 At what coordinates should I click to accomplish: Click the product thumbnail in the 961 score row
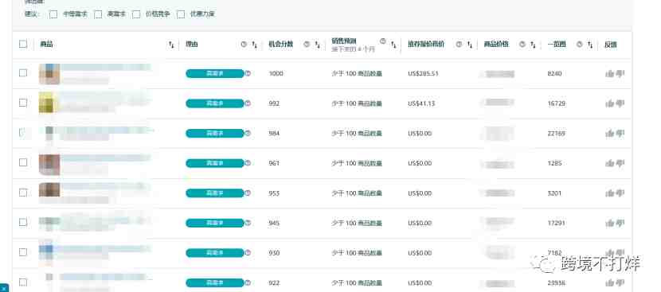(49, 164)
